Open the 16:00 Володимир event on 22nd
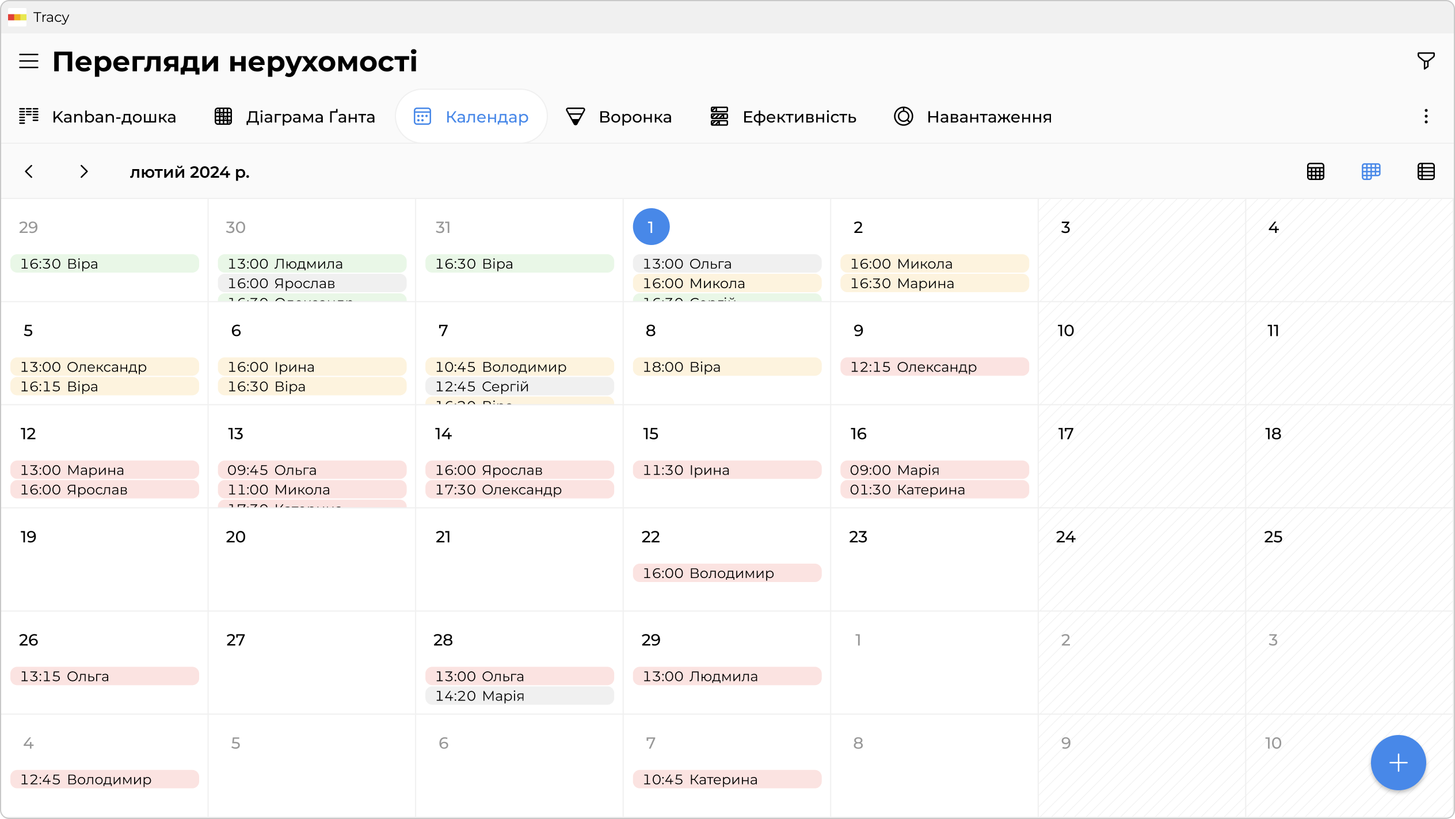This screenshot has width=1455, height=819. click(726, 573)
